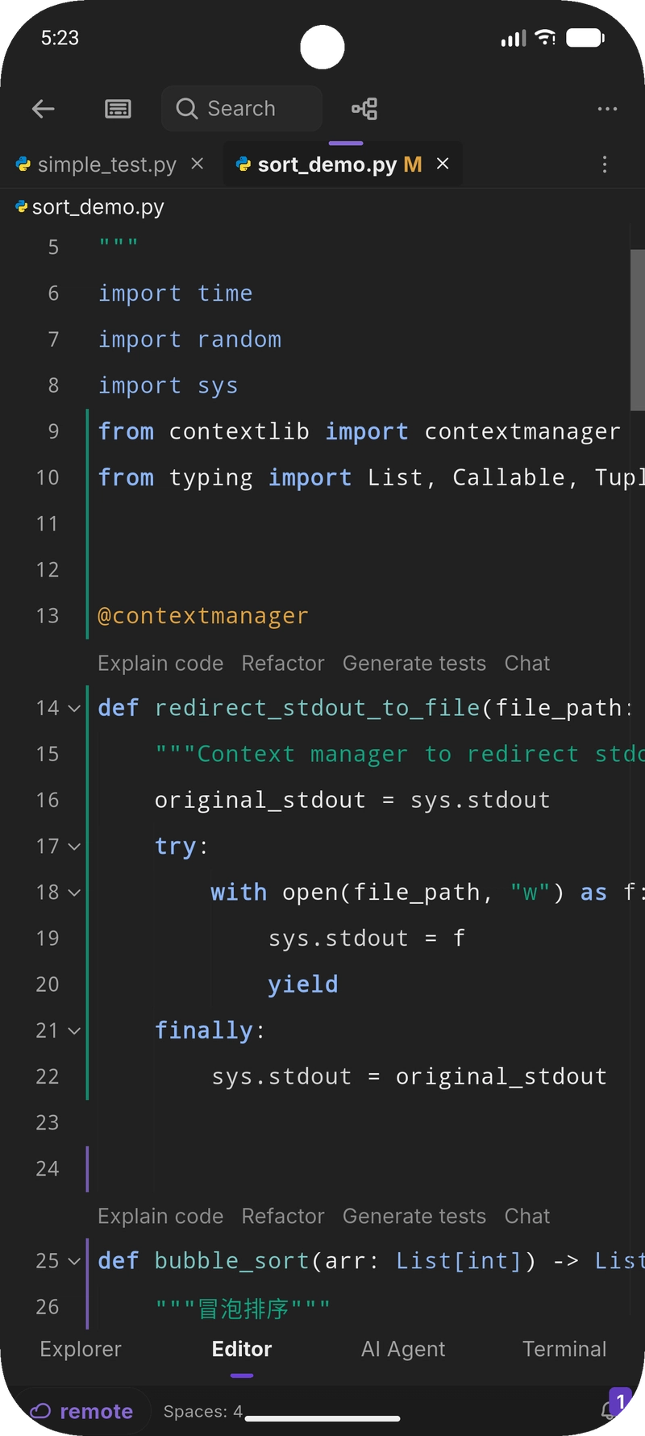Collapse the fold chevron on line 14

pyautogui.click(x=75, y=708)
